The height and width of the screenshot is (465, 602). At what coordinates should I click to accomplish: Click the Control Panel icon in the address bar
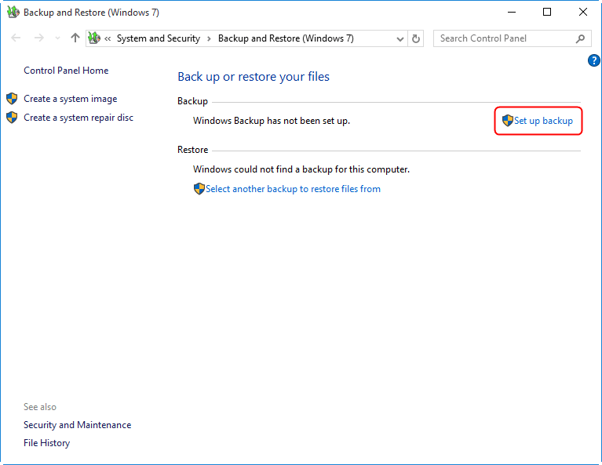95,38
